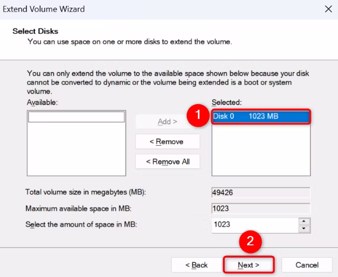Click the greyed-out Add > button
This screenshot has width=338, height=277.
click(167, 121)
